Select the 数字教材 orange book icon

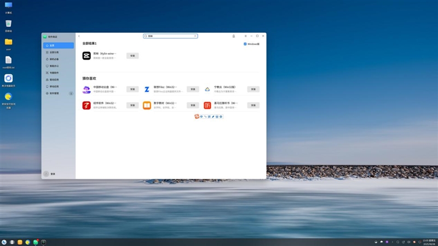pos(147,106)
